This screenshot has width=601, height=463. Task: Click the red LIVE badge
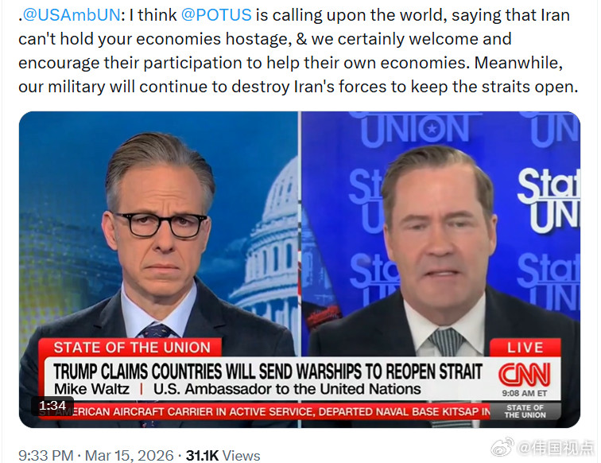click(525, 348)
